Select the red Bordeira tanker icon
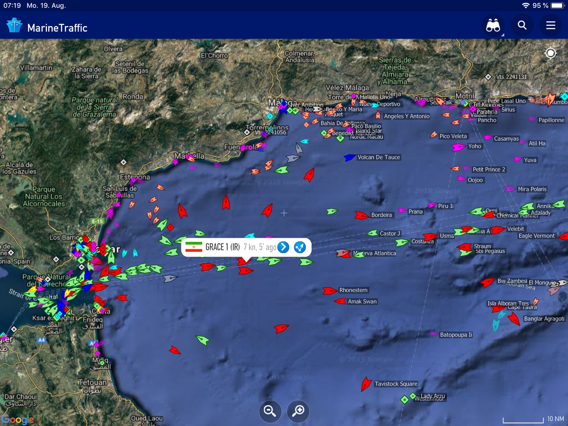This screenshot has height=426, width=568. pyautogui.click(x=362, y=215)
